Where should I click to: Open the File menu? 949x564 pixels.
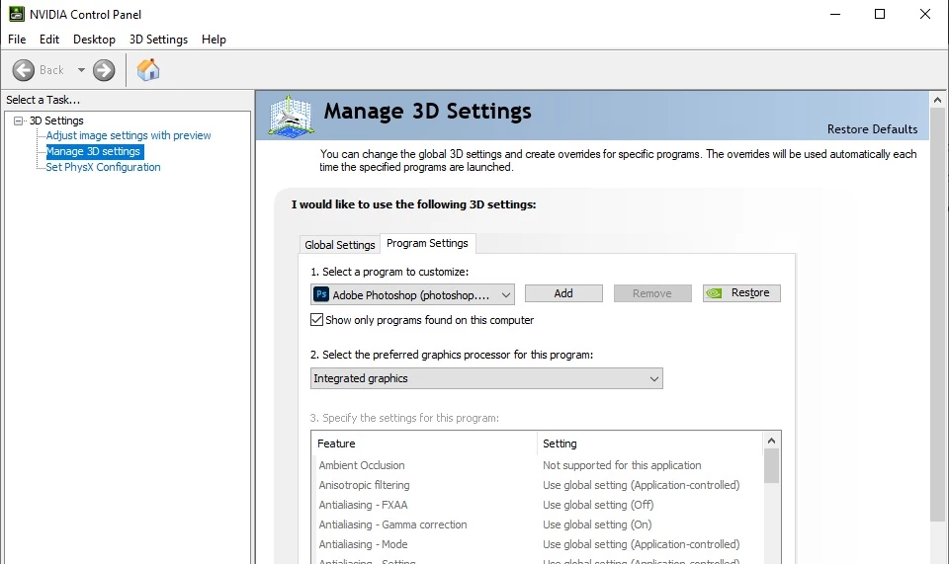click(x=17, y=40)
